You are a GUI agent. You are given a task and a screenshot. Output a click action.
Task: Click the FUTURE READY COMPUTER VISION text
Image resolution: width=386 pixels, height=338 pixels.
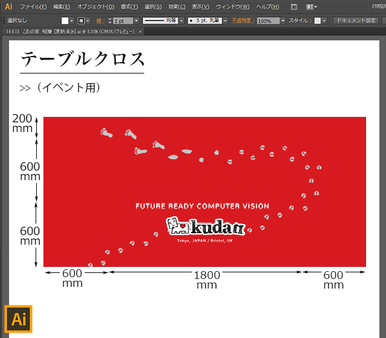click(203, 206)
